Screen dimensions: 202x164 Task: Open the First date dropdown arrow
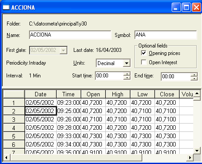63,50
